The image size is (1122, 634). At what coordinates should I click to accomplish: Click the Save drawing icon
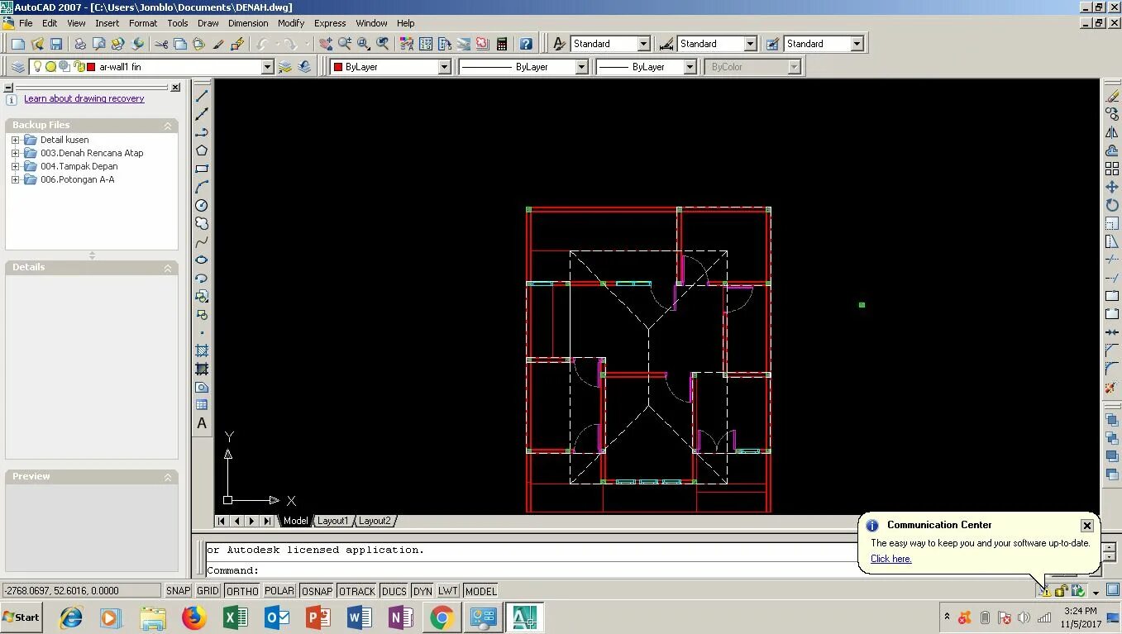[56, 44]
